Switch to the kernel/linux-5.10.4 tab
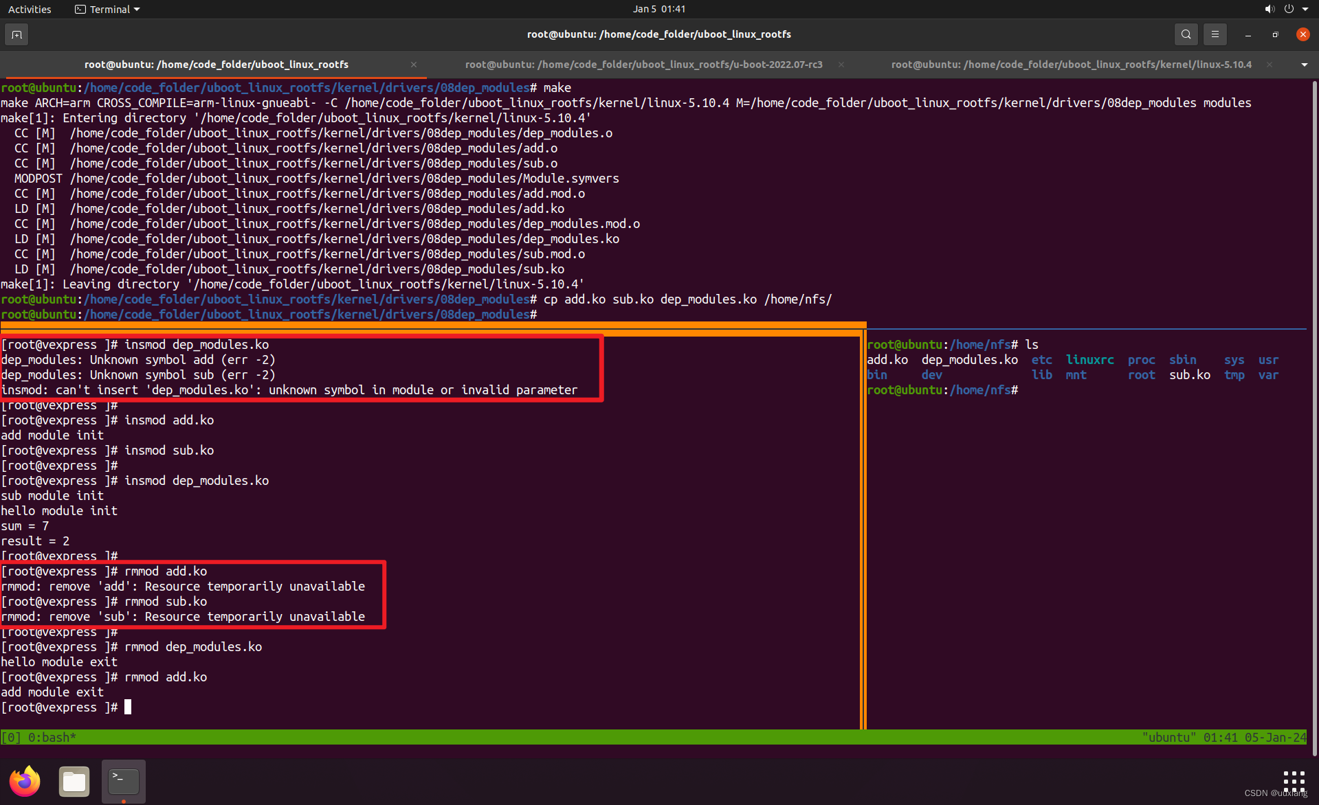1319x805 pixels. [x=1072, y=65]
